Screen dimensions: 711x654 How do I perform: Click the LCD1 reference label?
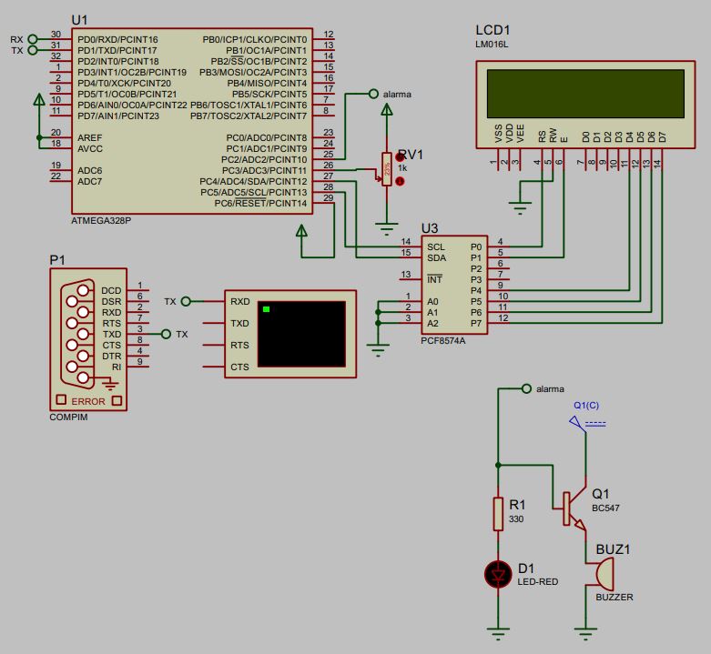[x=493, y=30]
